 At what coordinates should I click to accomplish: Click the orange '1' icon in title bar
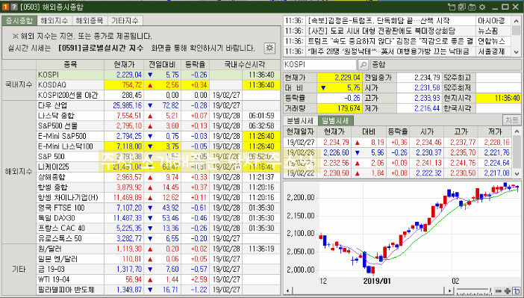tap(5, 7)
